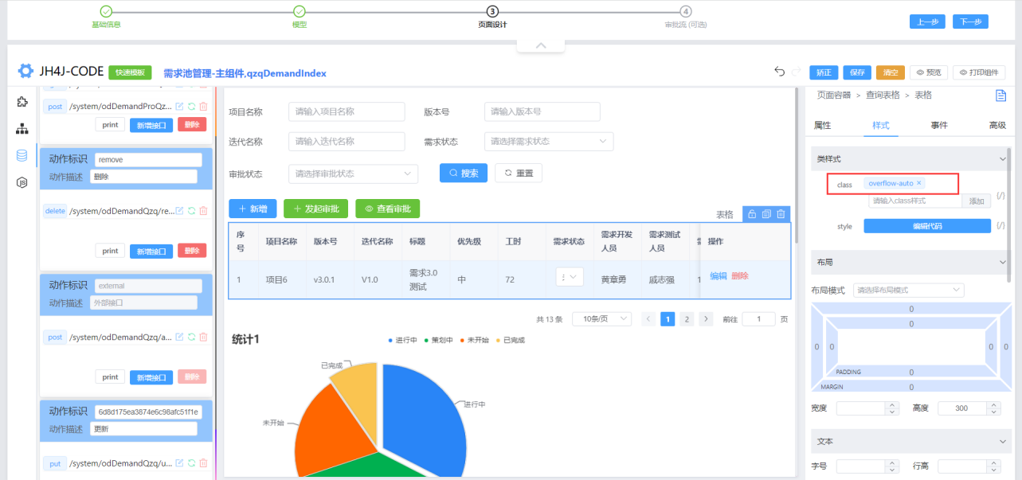Click the redo arrow icon
1022x480 pixels.
pos(796,72)
